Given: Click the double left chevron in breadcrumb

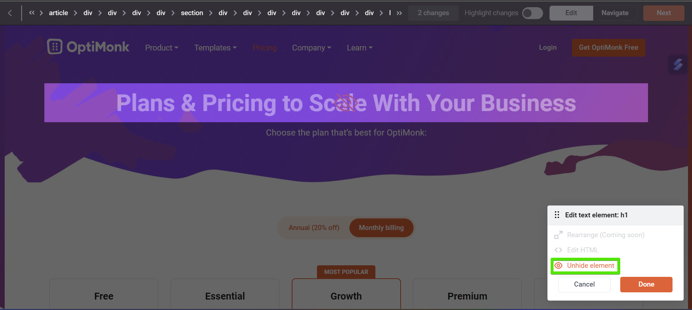Looking at the screenshot, I should pos(32,13).
